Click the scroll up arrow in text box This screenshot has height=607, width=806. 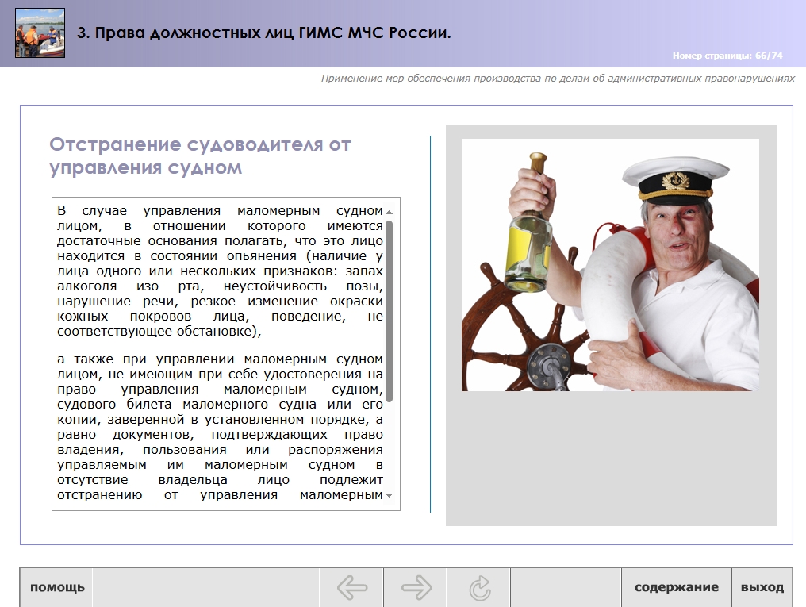click(x=389, y=212)
